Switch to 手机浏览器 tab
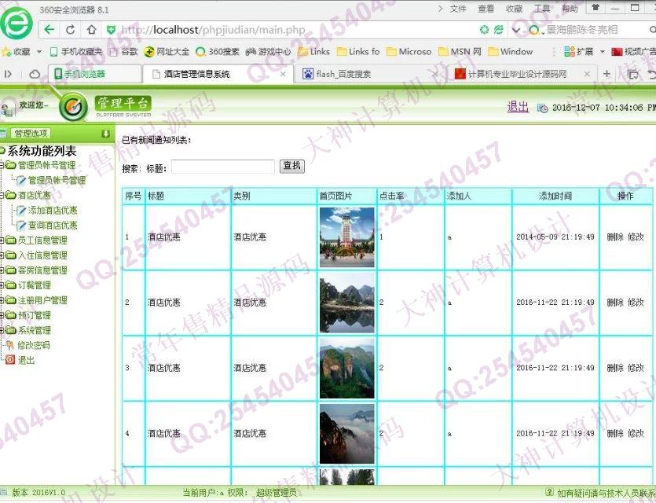The height and width of the screenshot is (503, 656). coord(94,74)
